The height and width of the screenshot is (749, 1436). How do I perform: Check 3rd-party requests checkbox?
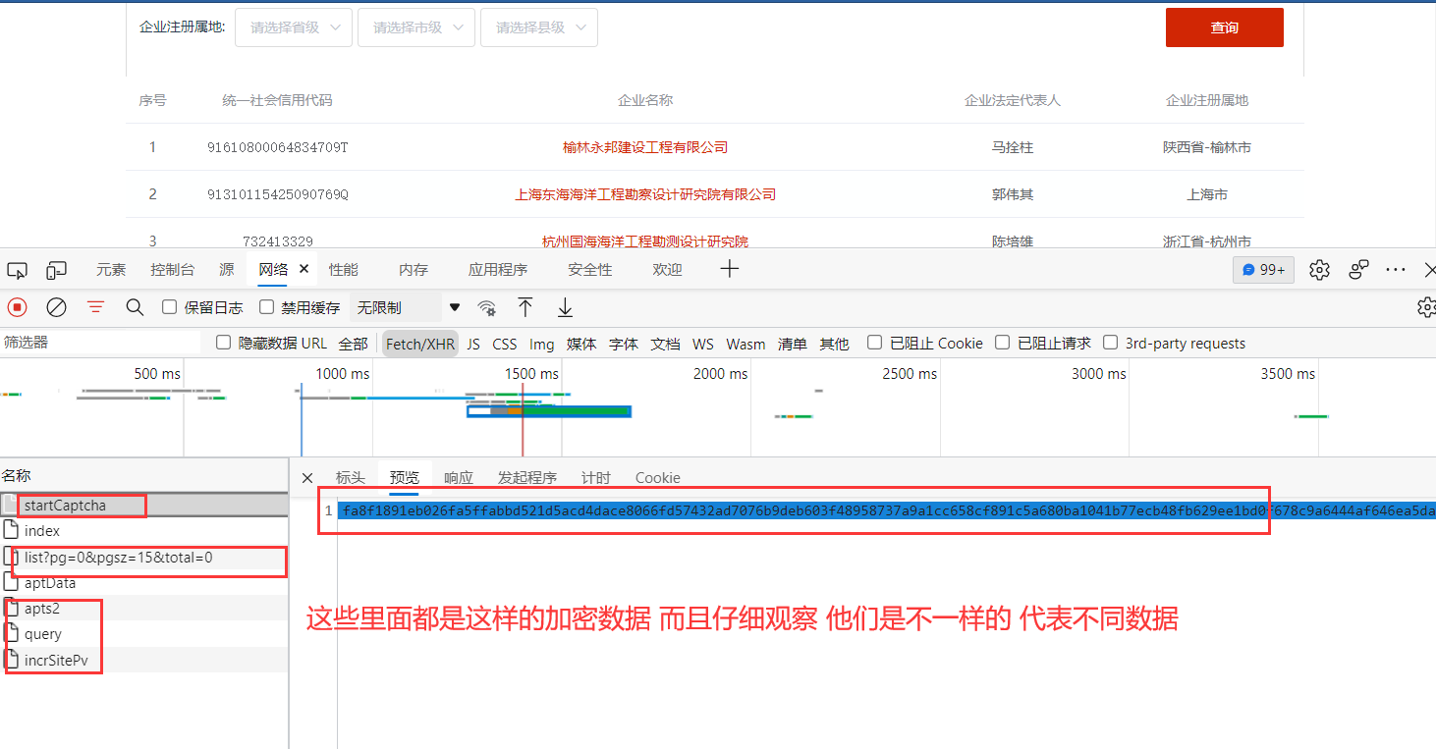pos(1110,343)
